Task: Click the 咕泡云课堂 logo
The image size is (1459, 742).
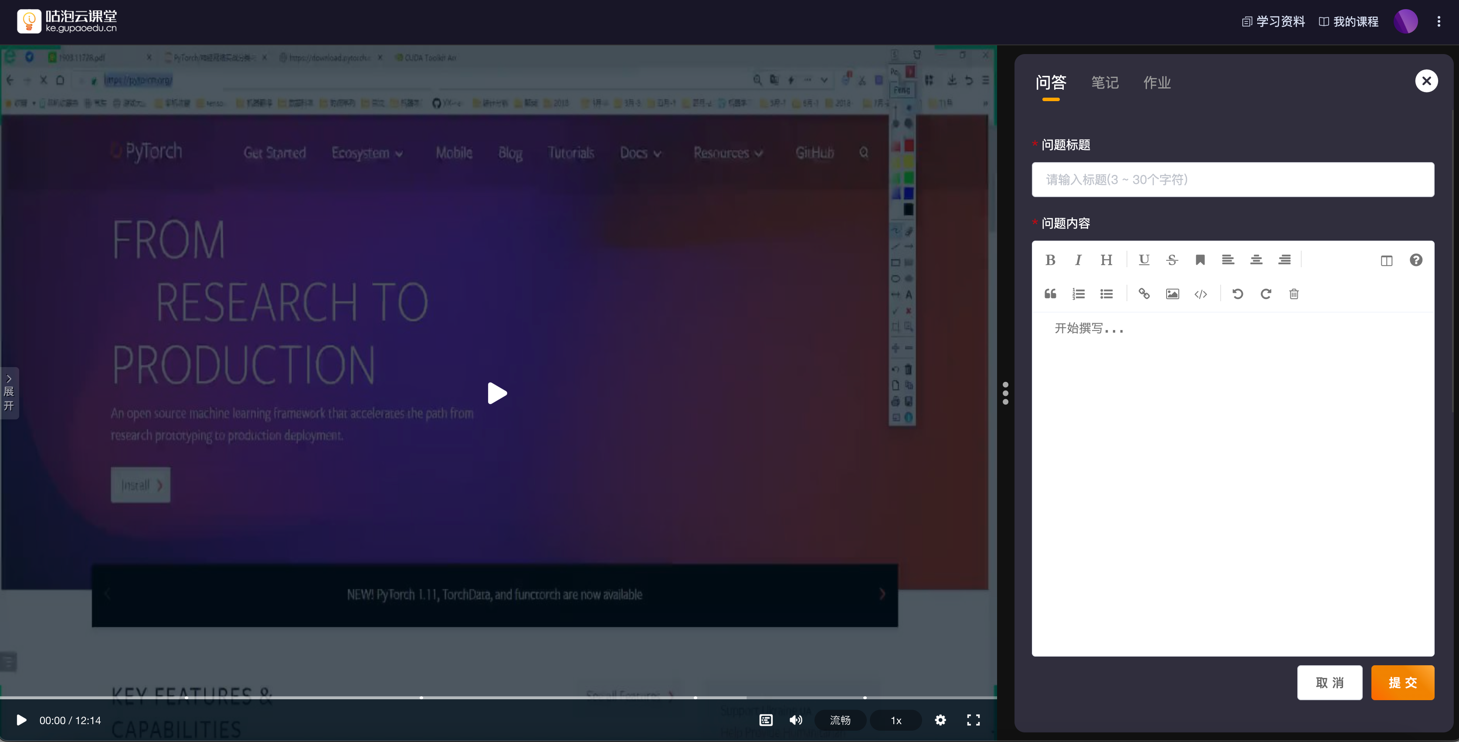Action: (67, 21)
